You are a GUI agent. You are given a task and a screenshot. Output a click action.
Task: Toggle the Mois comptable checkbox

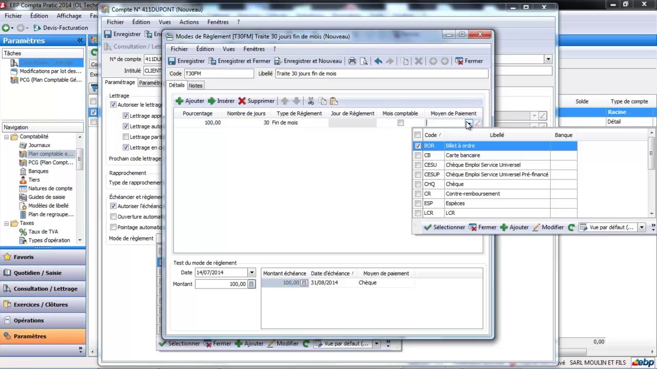pos(400,122)
